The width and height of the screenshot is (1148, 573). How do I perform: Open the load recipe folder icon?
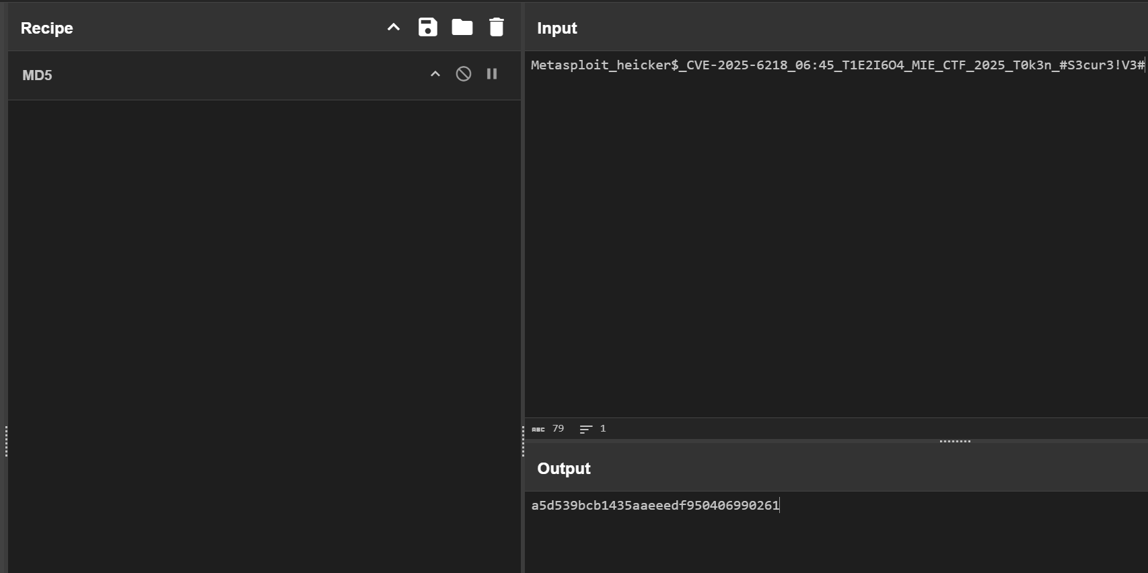pyautogui.click(x=462, y=28)
